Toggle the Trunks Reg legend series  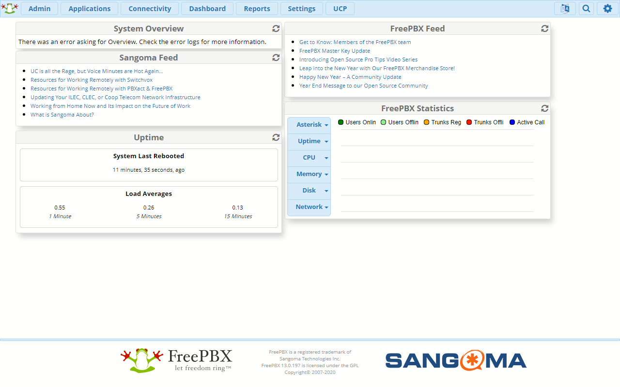442,122
